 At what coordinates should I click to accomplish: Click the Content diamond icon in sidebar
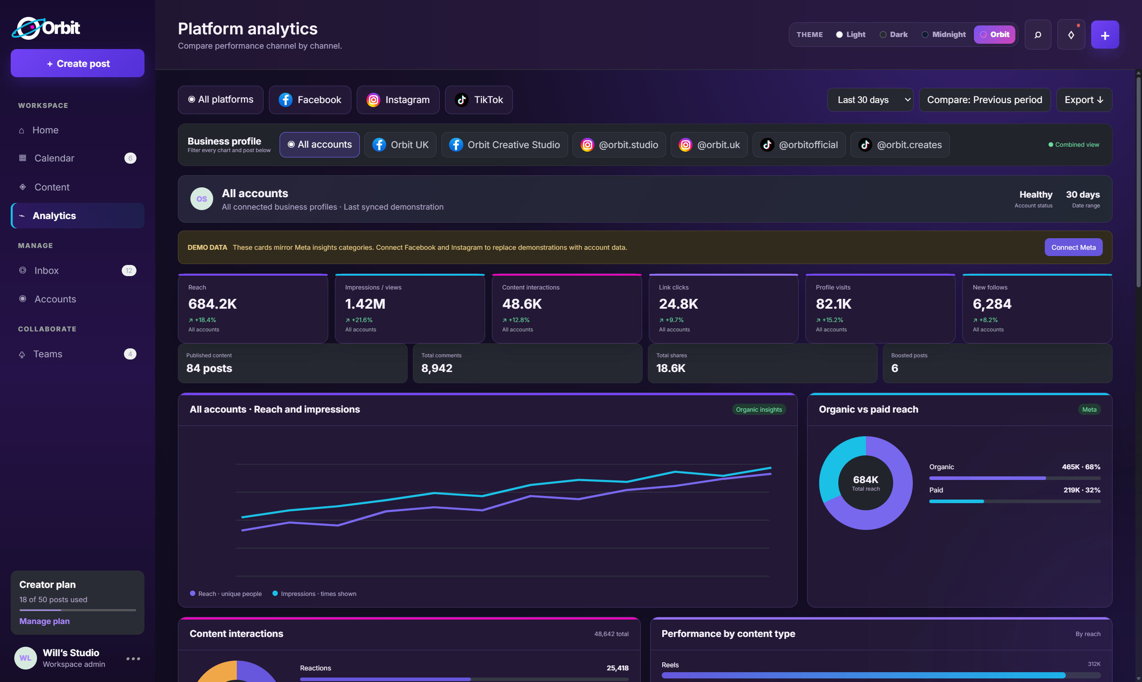[22, 187]
